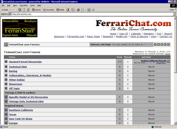This screenshot has height=129, width=177.
Task: Click status icon beside Showroom forum
Action: (6, 84)
